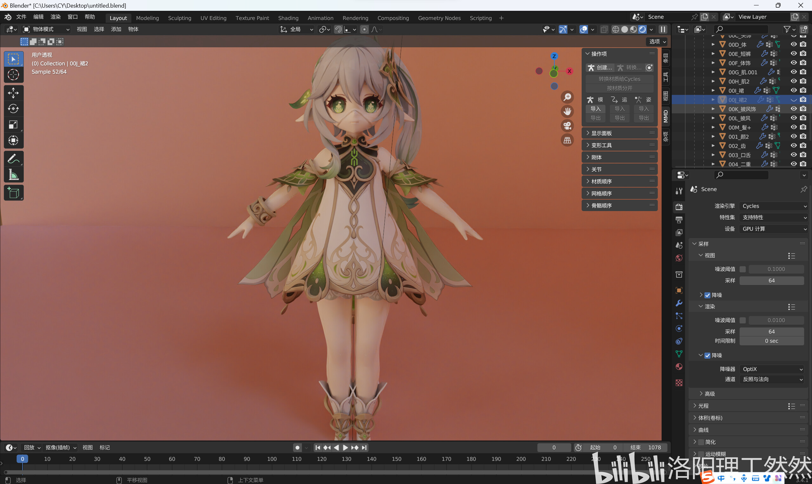The width and height of the screenshot is (812, 484).
Task: Open the 设备 GPU 计算 dropdown
Action: click(x=774, y=229)
